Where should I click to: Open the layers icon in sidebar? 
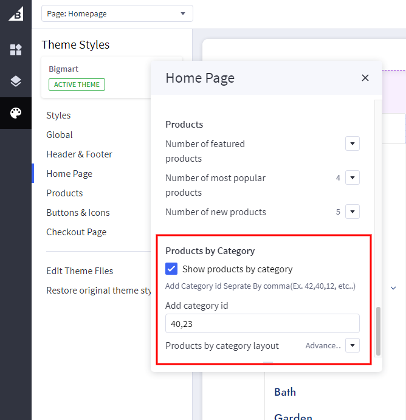(x=16, y=81)
